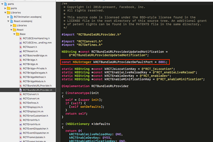Click kRCTBundleURLProviderDefaultPort constant name
This screenshot has width=213, height=142.
point(123,62)
